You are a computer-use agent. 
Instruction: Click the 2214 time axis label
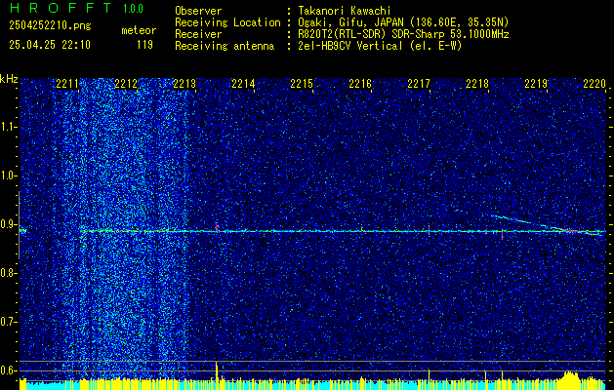coord(243,83)
